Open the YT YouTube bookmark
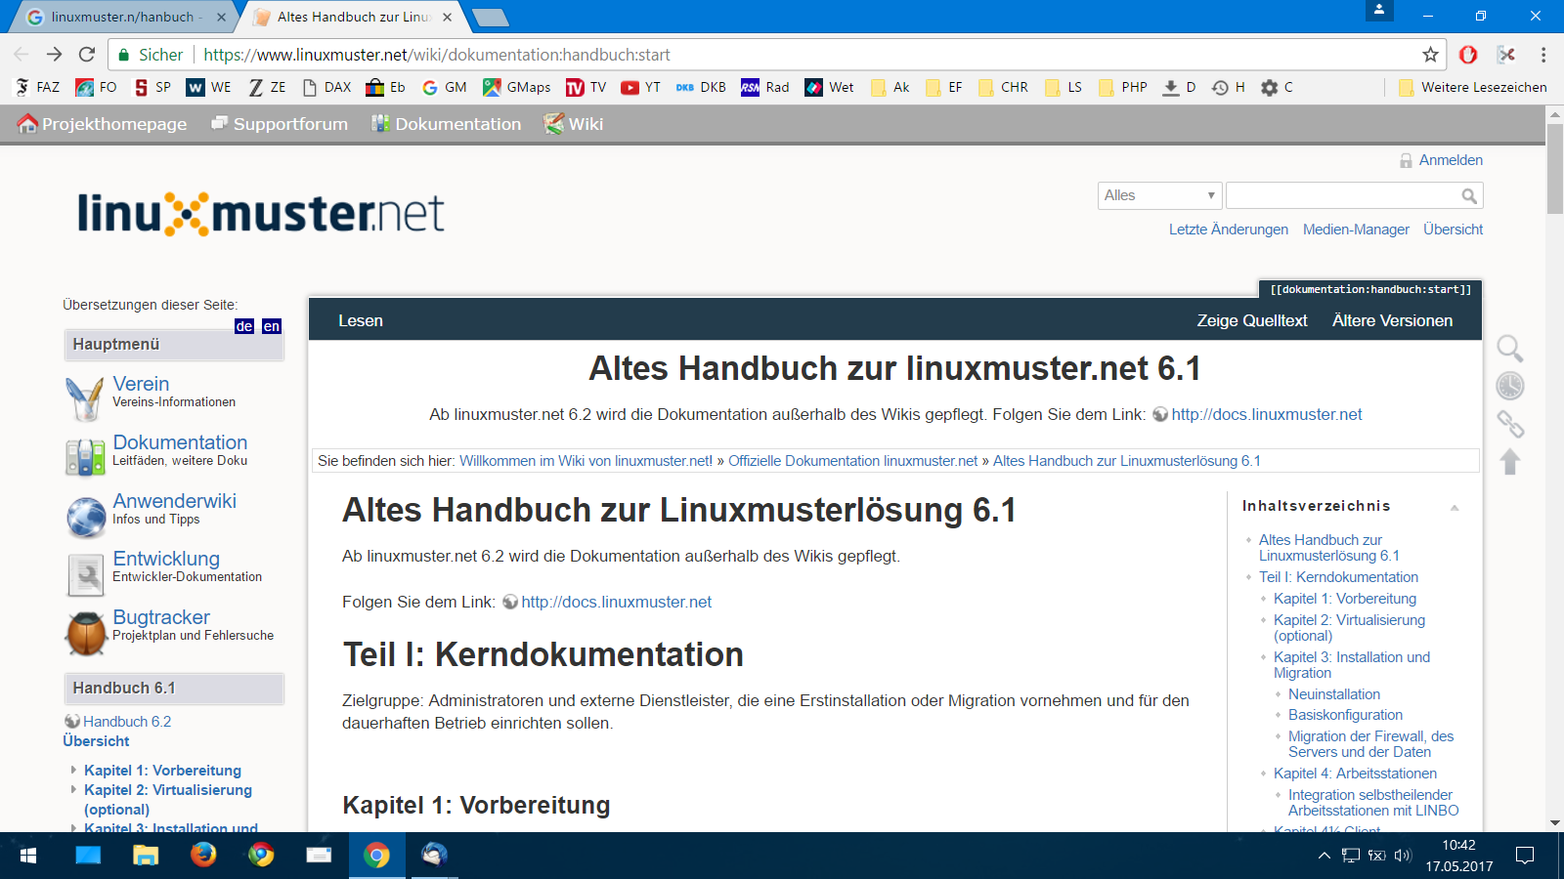The height and width of the screenshot is (879, 1564). [641, 87]
